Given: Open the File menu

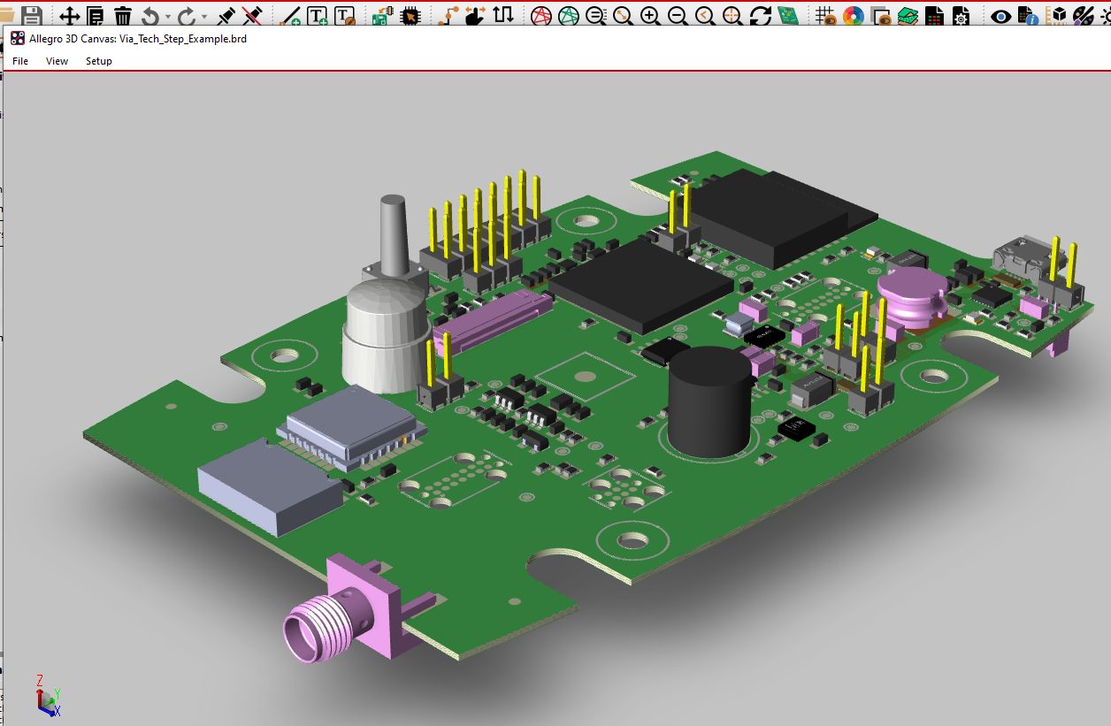Looking at the screenshot, I should pyautogui.click(x=20, y=61).
